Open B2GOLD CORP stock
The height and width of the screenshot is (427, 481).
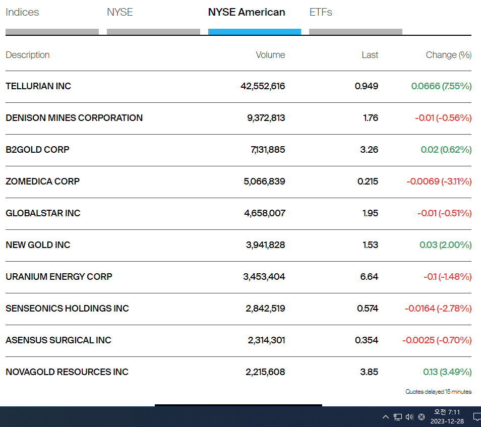tap(37, 150)
